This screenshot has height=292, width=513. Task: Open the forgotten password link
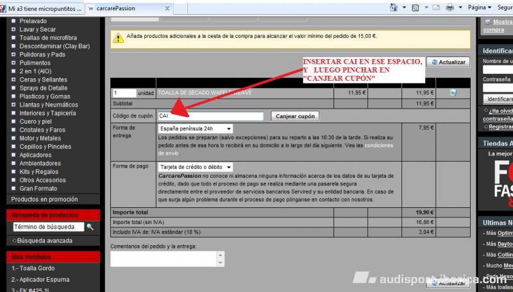[x=498, y=115]
